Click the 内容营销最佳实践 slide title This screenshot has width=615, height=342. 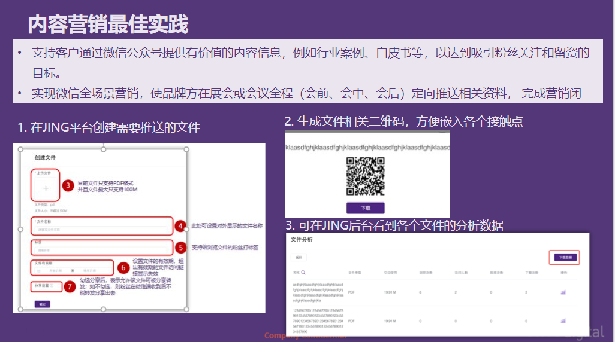pos(108,25)
